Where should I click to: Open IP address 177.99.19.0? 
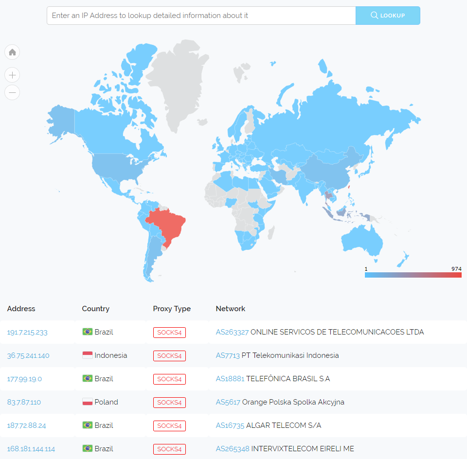point(24,379)
